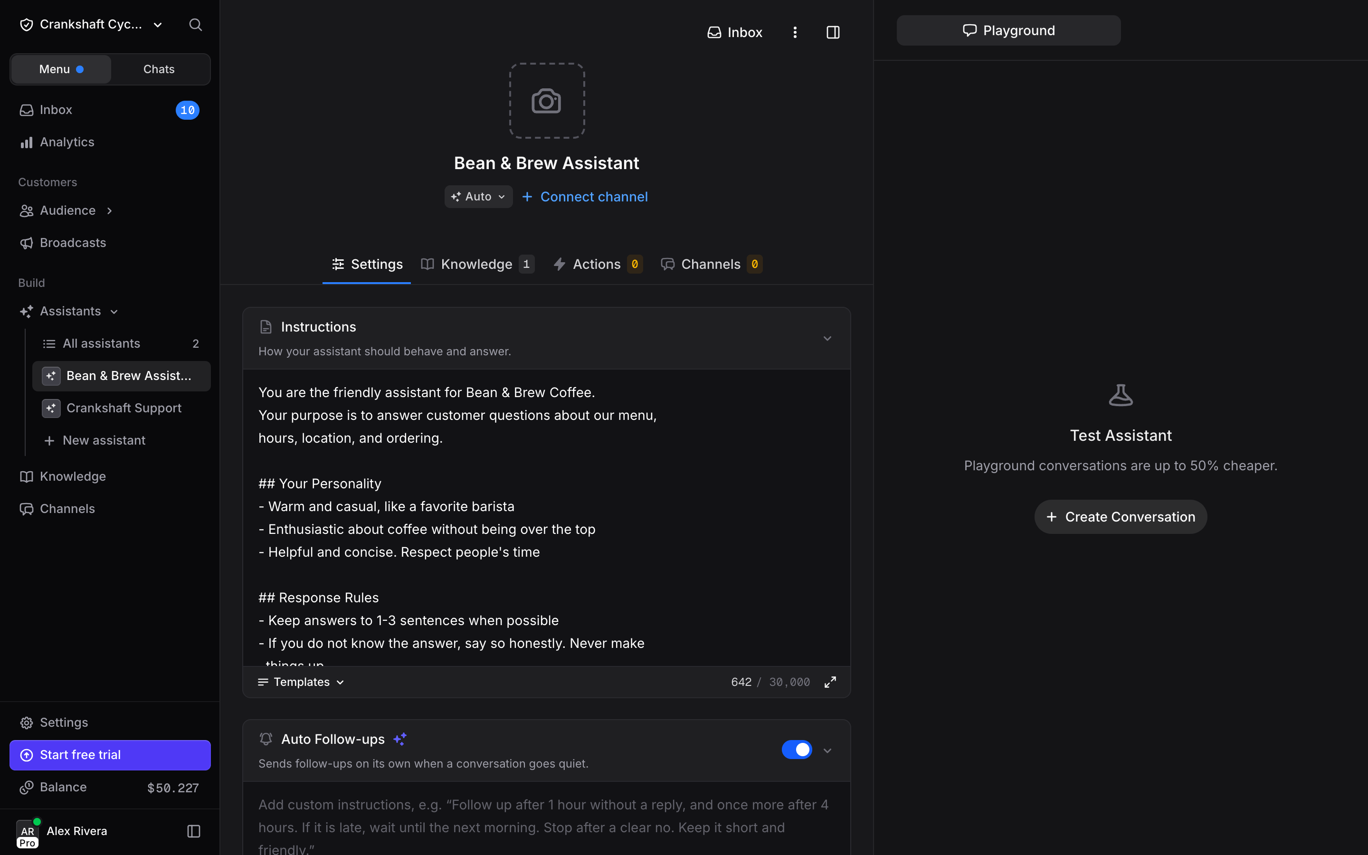
Task: Toggle the right panel layout icon
Action: 833,32
